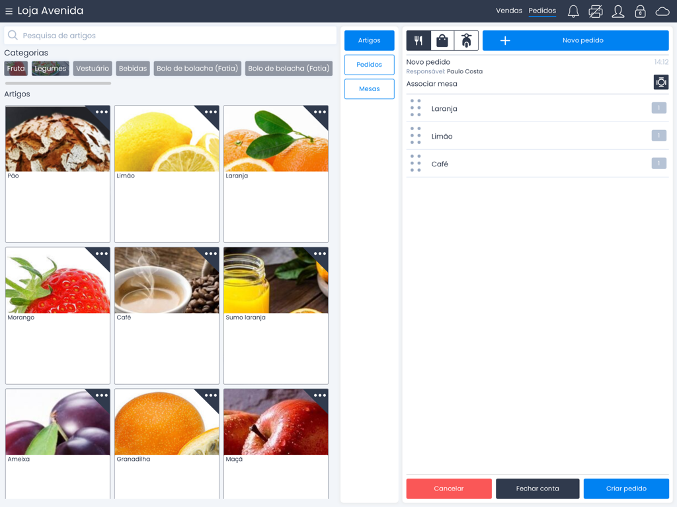Switch to the Vendas tab
The image size is (677, 507).
pyautogui.click(x=508, y=11)
